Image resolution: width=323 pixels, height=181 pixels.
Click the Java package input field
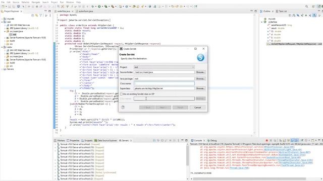pos(164,78)
